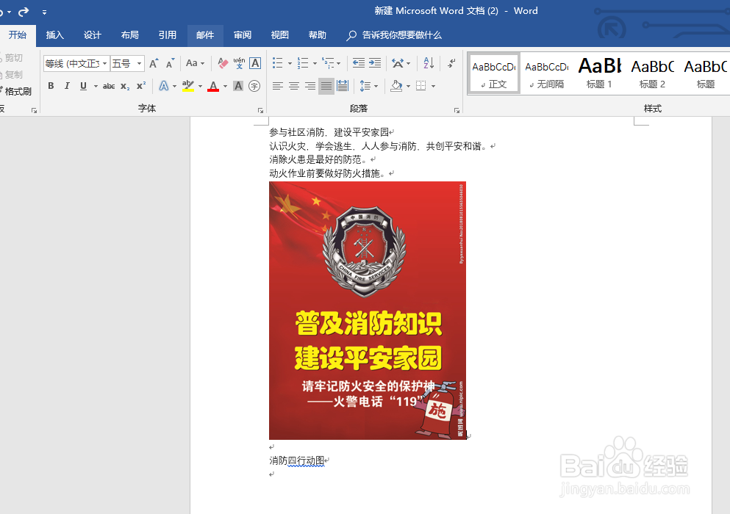Align text left
Viewport: 730px width, 514px height.
tap(278, 86)
